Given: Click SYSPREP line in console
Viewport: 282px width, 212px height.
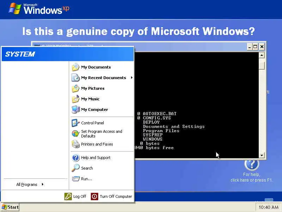Looking at the screenshot, I should point(153,135).
